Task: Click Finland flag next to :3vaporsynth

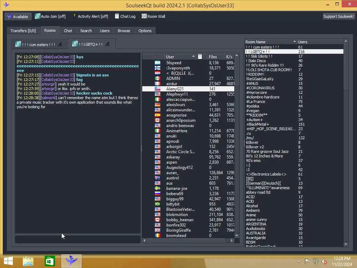Action: pyautogui.click(x=157, y=68)
